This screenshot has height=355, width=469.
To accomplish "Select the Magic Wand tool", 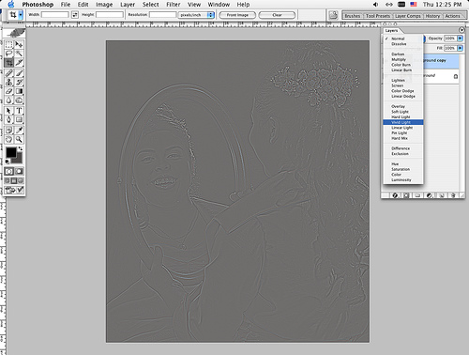I will point(19,54).
